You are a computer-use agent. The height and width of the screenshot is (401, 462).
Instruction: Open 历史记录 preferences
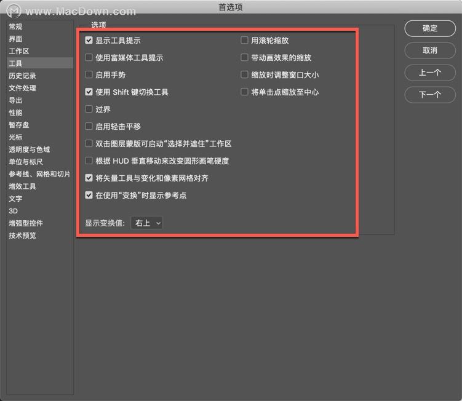click(x=40, y=76)
